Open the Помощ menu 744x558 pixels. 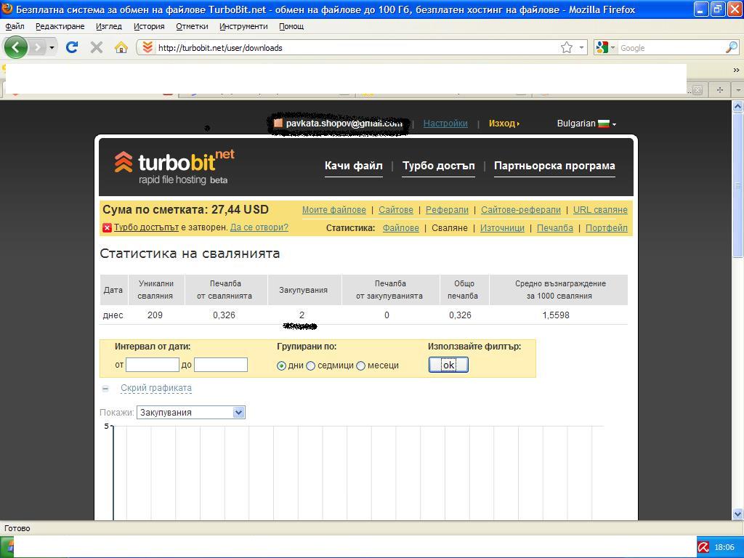tap(291, 26)
